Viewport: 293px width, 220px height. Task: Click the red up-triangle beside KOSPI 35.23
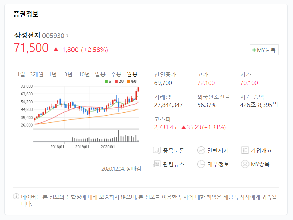(x=184, y=127)
